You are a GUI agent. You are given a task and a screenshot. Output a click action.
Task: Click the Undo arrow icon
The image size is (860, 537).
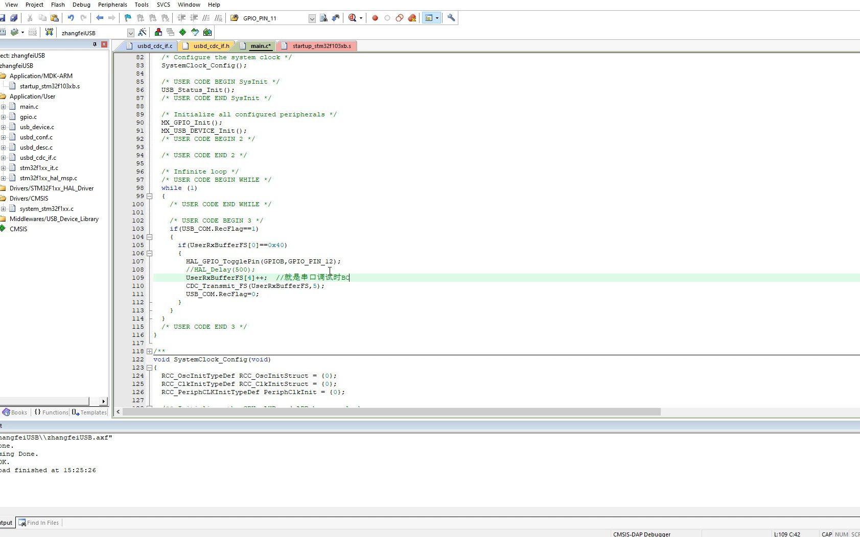pyautogui.click(x=71, y=18)
